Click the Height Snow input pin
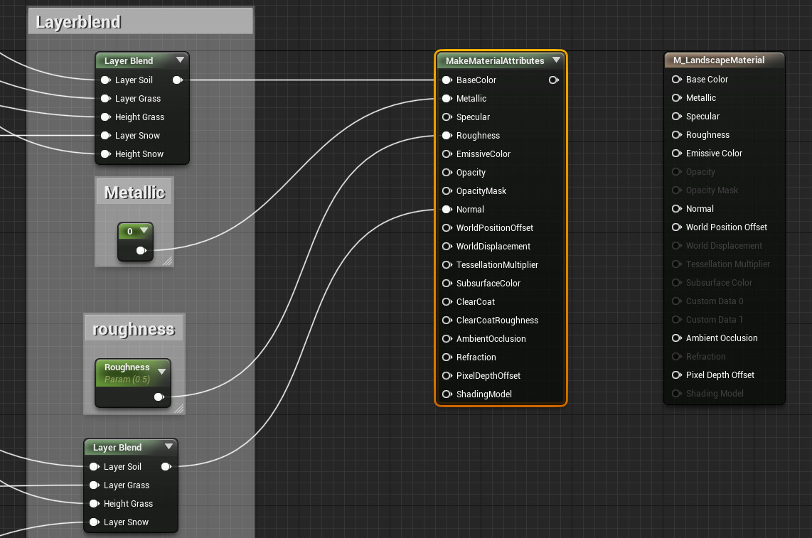The width and height of the screenshot is (812, 538). click(106, 154)
